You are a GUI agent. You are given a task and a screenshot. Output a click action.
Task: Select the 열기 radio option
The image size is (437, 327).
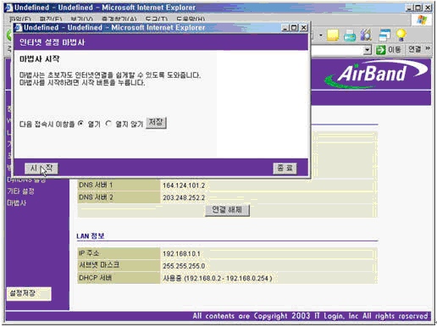(x=81, y=124)
